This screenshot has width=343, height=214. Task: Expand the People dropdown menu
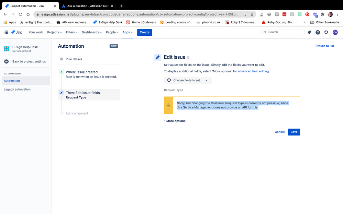coord(112,32)
